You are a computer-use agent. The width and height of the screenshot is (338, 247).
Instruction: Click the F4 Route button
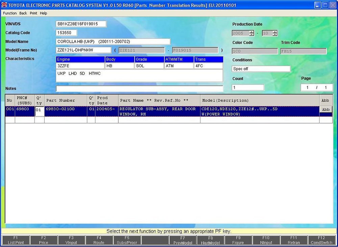click(x=99, y=240)
